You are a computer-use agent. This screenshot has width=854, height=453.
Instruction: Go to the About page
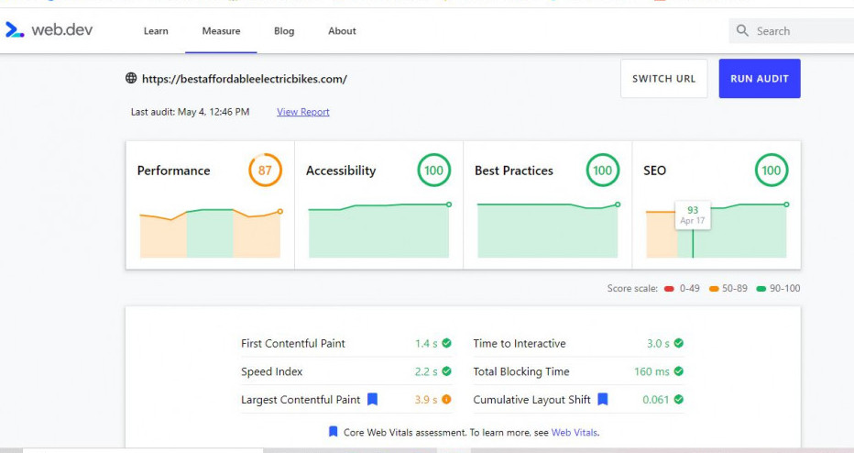pos(342,31)
